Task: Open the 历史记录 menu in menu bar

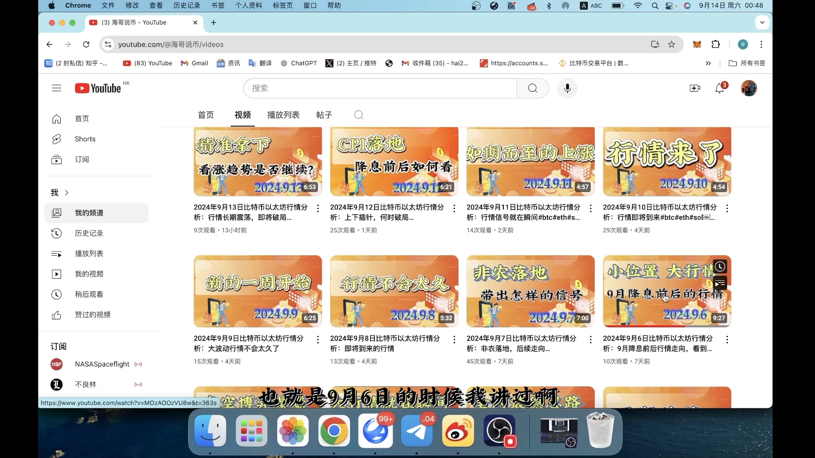Action: pyautogui.click(x=187, y=6)
